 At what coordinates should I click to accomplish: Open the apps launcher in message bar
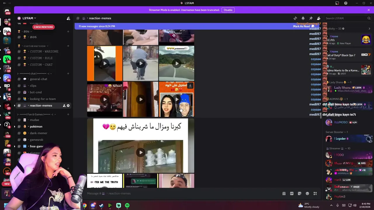315,193
